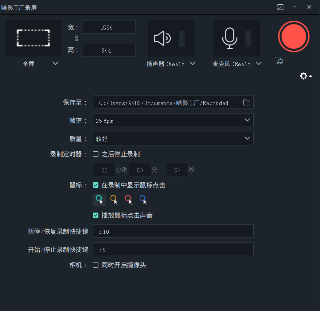Click the folder icon beside the save path

(246, 102)
